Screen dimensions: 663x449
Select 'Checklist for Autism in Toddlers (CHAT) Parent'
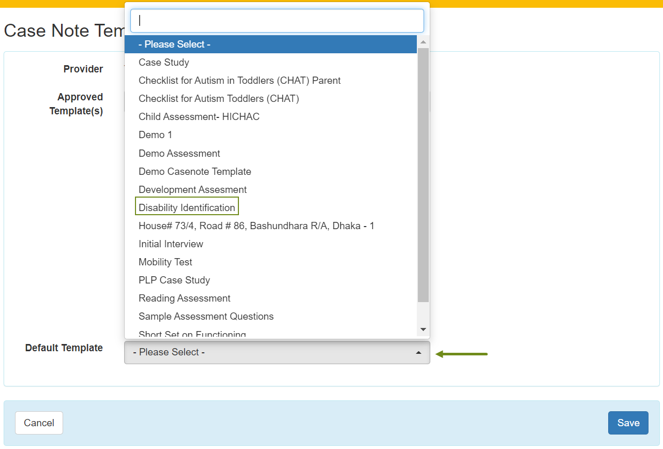pos(270,81)
